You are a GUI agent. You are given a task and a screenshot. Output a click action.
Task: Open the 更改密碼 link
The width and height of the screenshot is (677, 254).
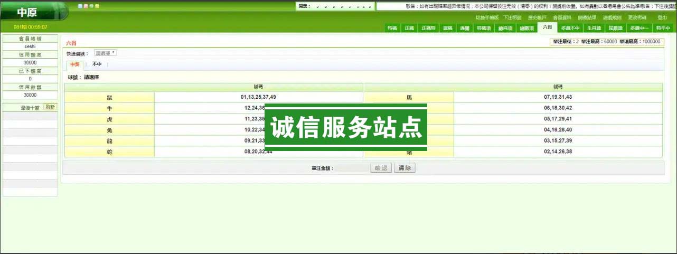pyautogui.click(x=637, y=17)
